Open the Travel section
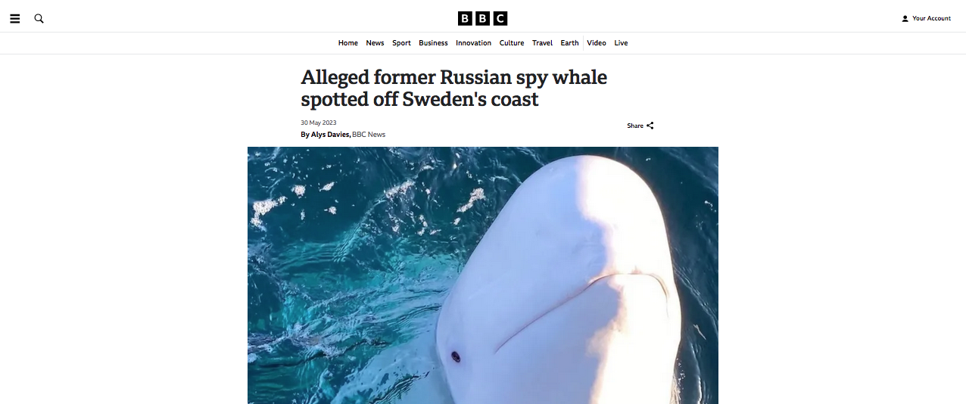Image resolution: width=966 pixels, height=404 pixels. [x=542, y=43]
